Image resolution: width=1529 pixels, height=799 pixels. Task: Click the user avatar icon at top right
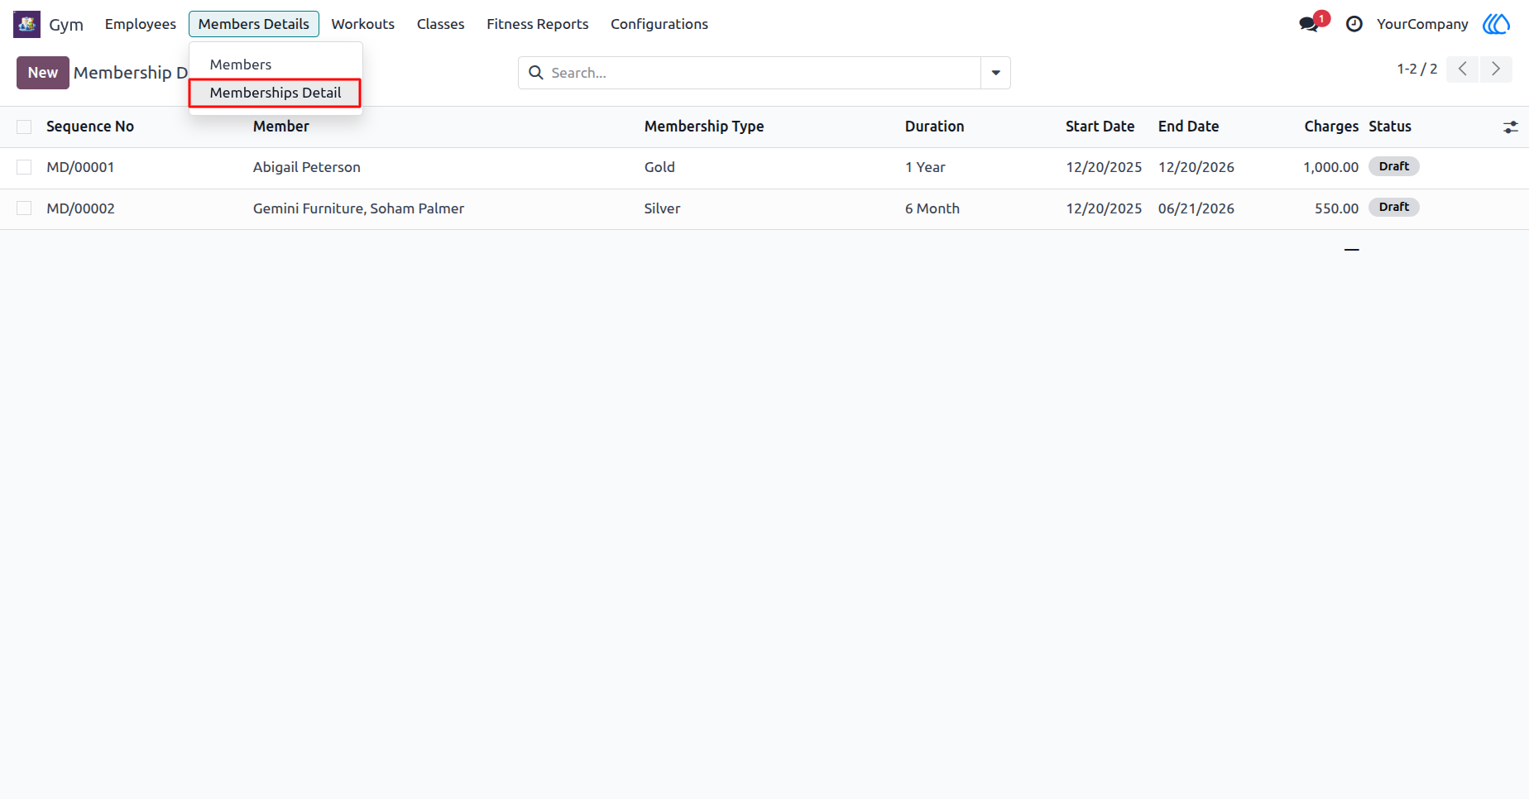(x=1496, y=24)
